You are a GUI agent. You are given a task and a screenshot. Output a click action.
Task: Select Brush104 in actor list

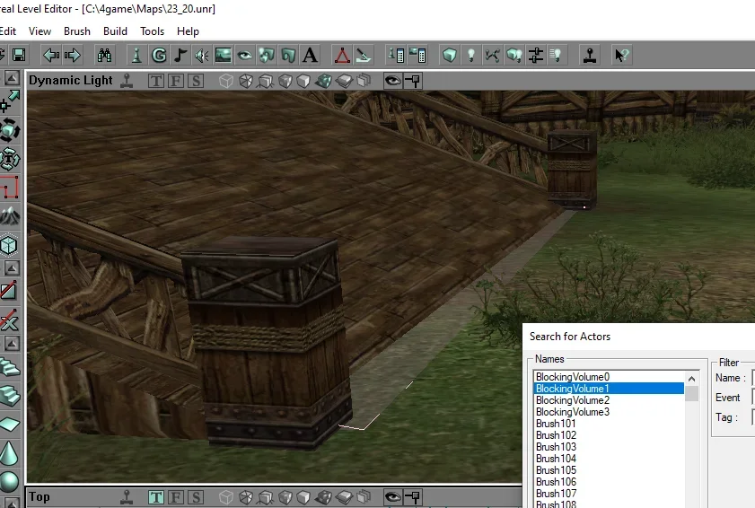[609, 459]
